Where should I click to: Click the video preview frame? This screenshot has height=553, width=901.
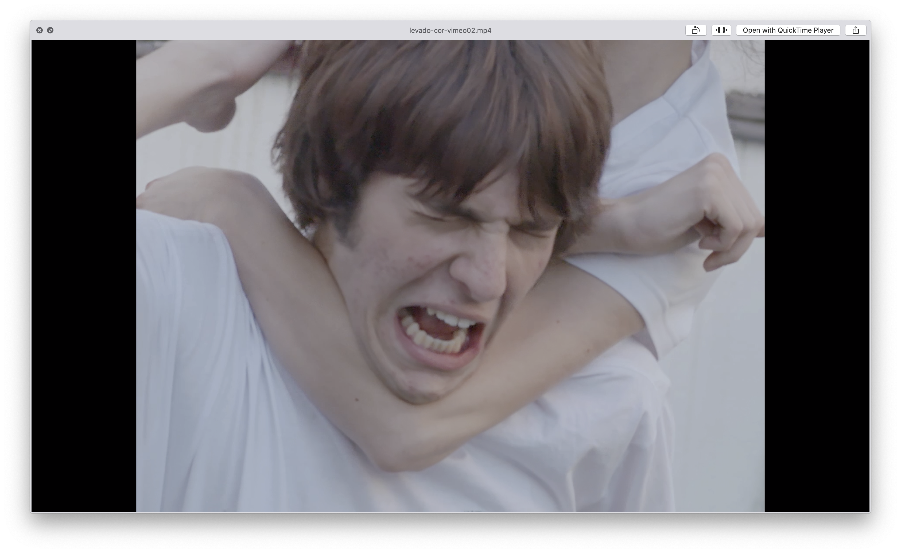[x=450, y=276]
